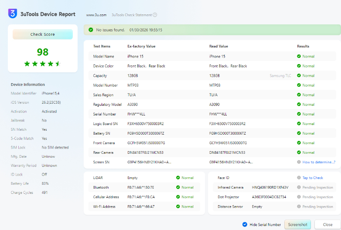The height and width of the screenshot is (230, 341).
Task: Click the Infrared Camera value HNQ406190RD1XF43V
Action: [x=270, y=187]
